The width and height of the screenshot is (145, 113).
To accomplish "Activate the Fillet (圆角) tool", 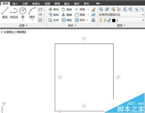I will (x=80, y=15).
